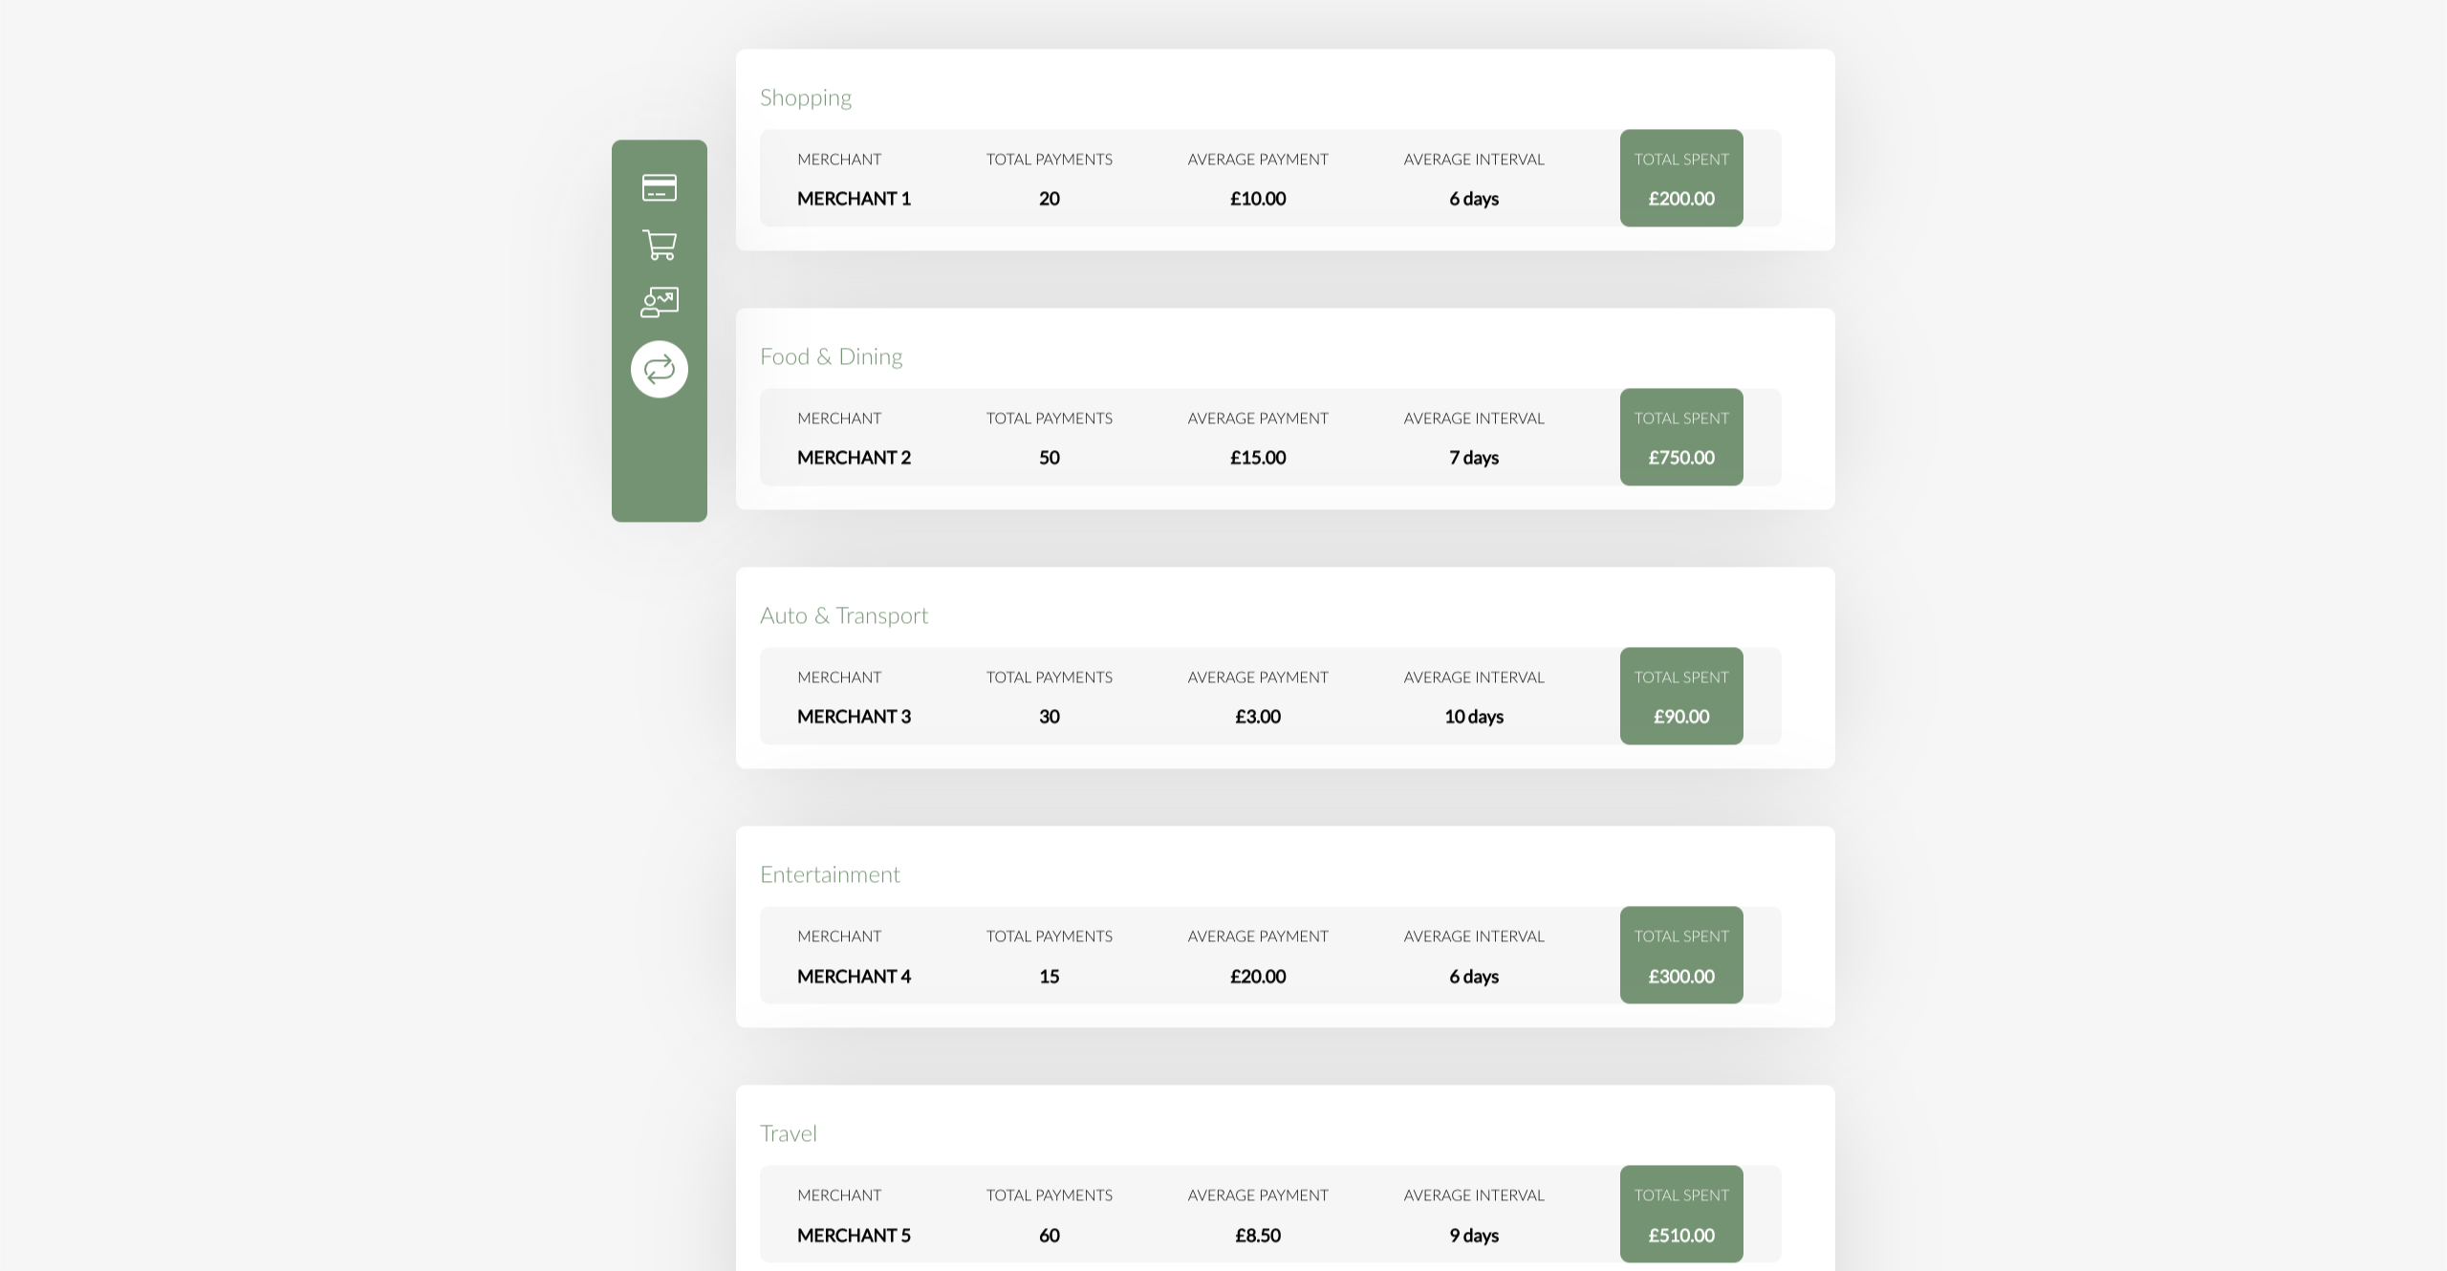
Task: Open the Food & Dining category heading
Action: pyautogui.click(x=831, y=356)
